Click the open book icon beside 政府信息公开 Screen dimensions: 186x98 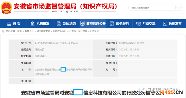pos(82,24)
